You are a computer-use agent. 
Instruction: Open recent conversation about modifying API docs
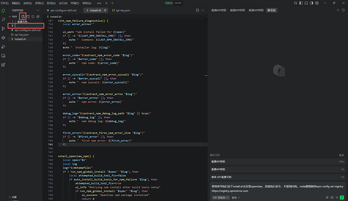point(278,177)
